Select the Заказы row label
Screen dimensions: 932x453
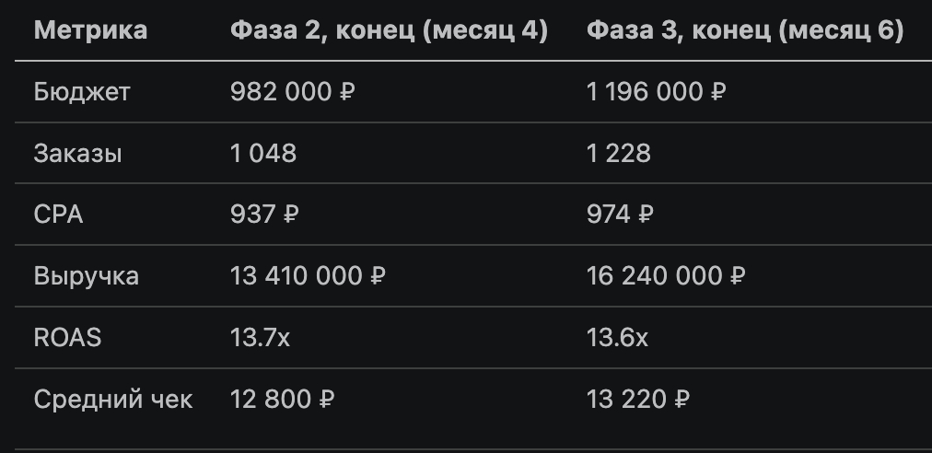pyautogui.click(x=78, y=154)
